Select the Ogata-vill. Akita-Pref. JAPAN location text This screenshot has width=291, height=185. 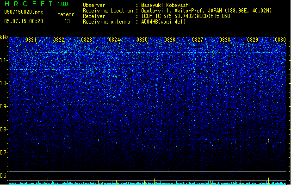pos(206,11)
